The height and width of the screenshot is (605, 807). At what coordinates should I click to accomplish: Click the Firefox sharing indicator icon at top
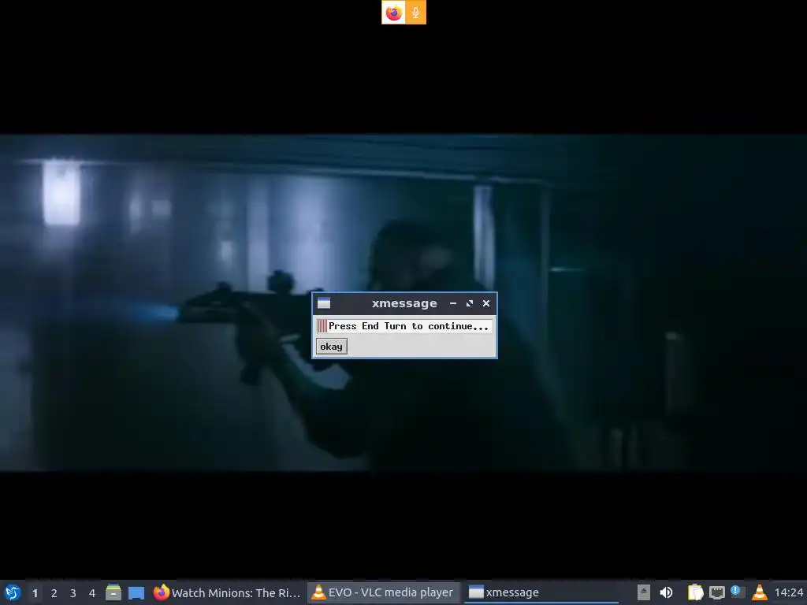click(394, 13)
